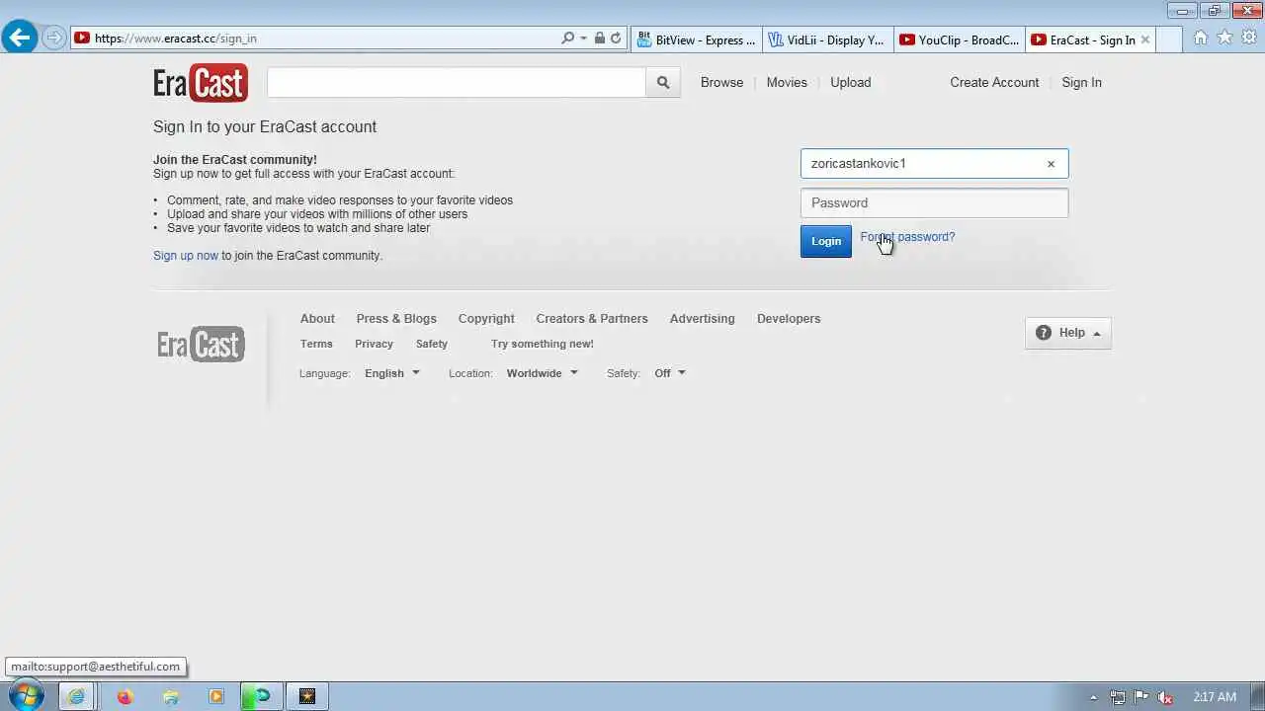This screenshot has width=1265, height=711.
Task: Open the Creators & Partners link
Action: (x=592, y=319)
